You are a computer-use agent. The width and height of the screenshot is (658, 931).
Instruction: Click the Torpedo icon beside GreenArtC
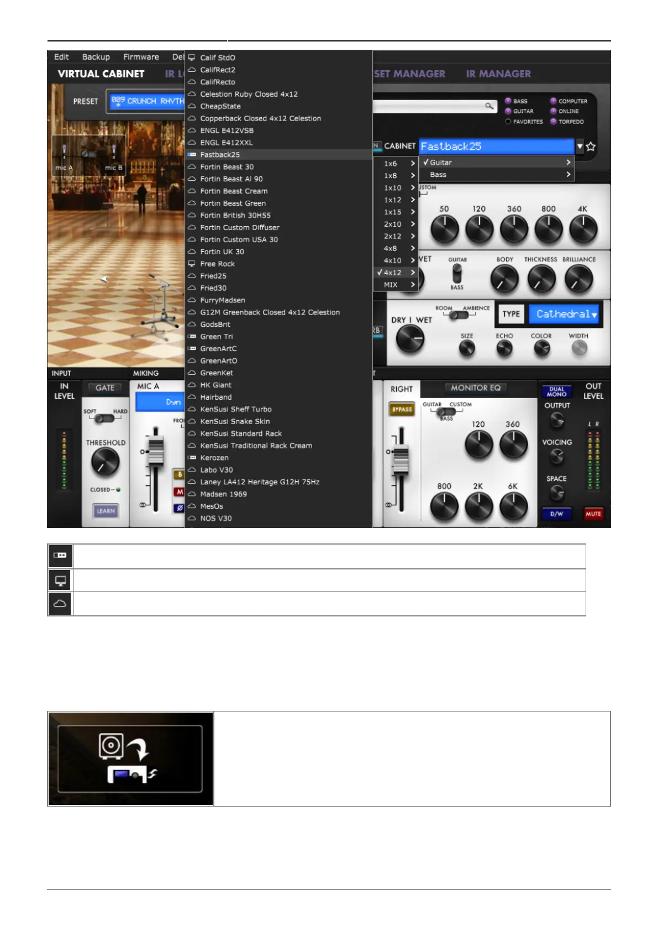click(192, 349)
